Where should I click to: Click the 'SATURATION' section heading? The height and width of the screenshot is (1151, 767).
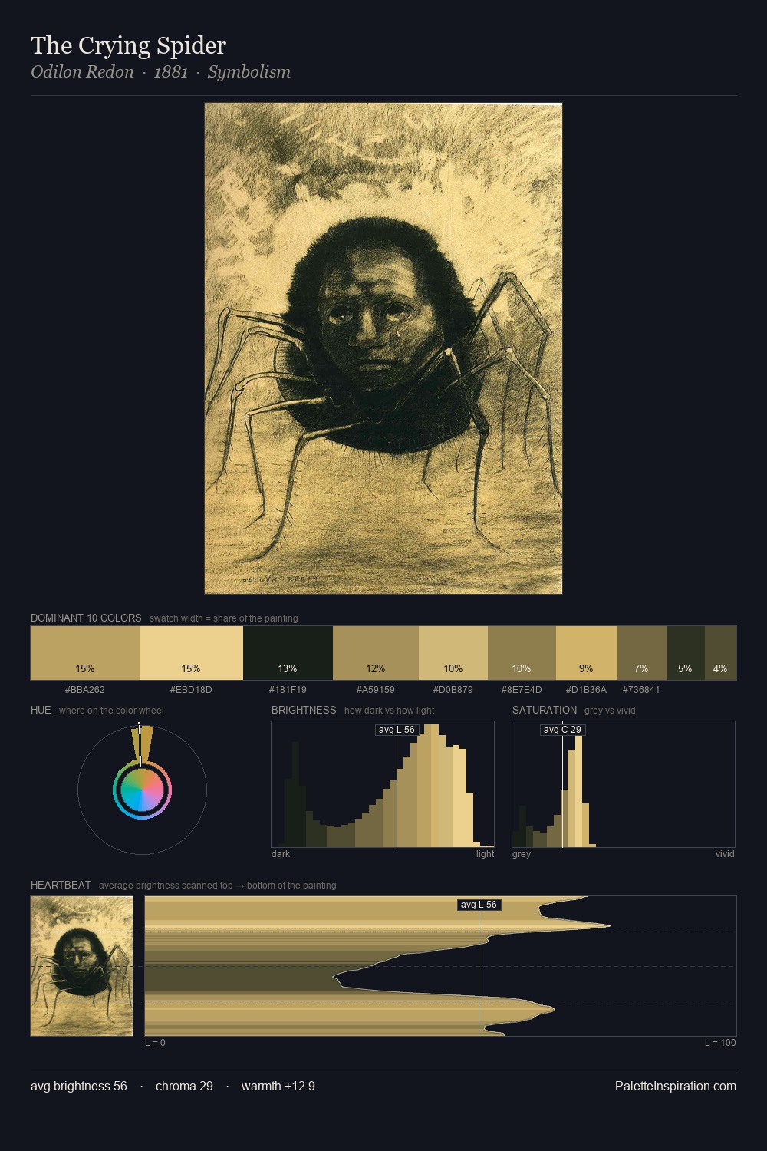pos(545,710)
